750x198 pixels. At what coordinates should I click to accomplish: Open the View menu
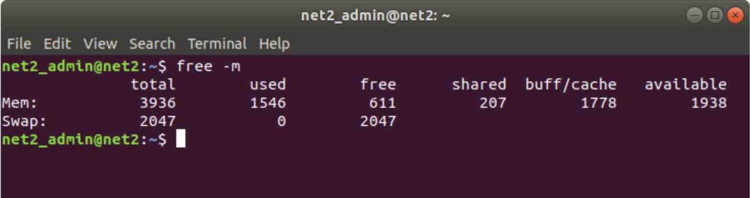click(x=100, y=44)
